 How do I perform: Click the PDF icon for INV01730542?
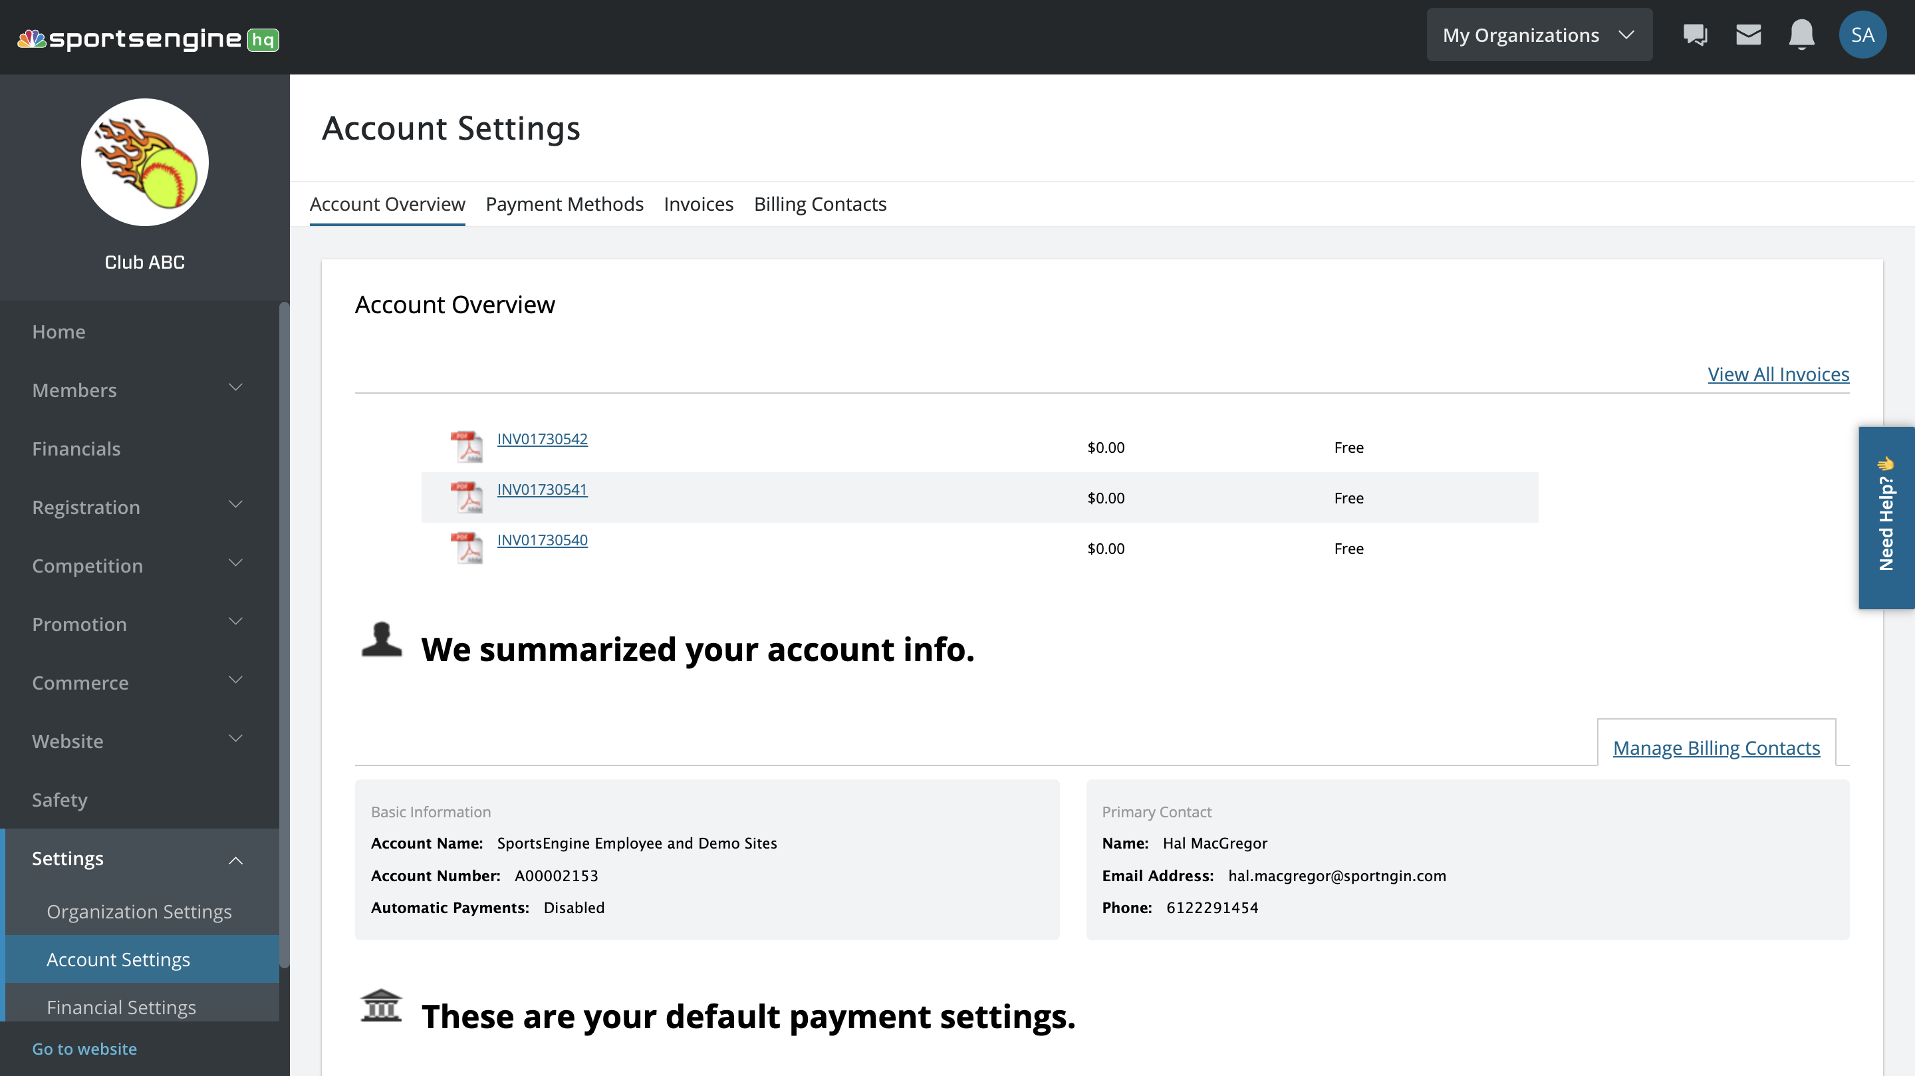tap(467, 446)
